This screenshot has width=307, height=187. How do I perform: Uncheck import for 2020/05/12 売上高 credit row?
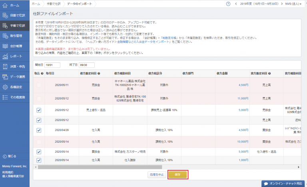click(39, 120)
